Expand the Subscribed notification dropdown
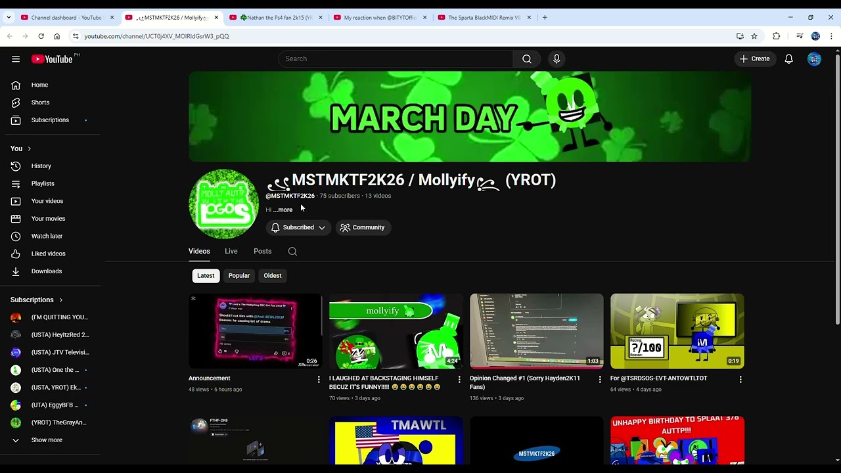841x473 pixels. click(322, 228)
